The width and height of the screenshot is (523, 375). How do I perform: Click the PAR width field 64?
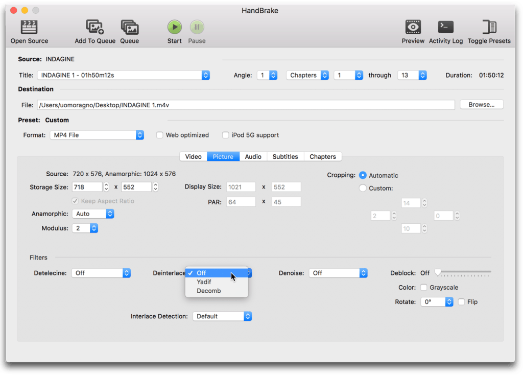241,202
